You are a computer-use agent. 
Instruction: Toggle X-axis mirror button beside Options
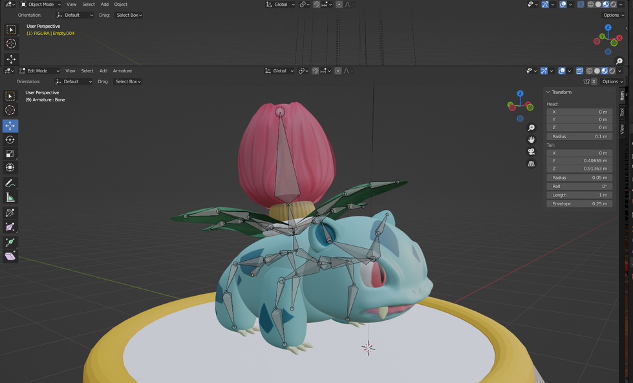(594, 81)
